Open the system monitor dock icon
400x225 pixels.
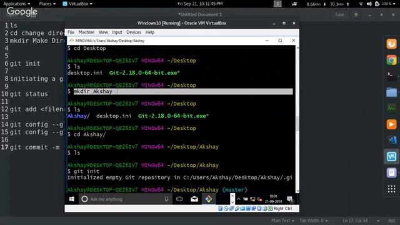coord(391,108)
